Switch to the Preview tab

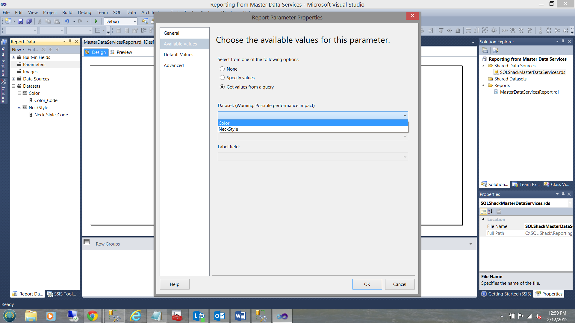pyautogui.click(x=124, y=52)
